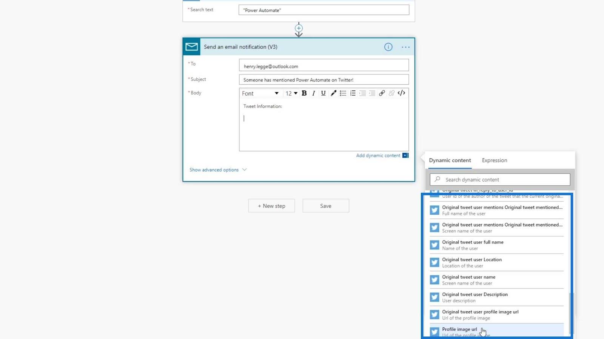Expand Show advanced options
Image resolution: width=604 pixels, height=339 pixels.
pyautogui.click(x=218, y=170)
